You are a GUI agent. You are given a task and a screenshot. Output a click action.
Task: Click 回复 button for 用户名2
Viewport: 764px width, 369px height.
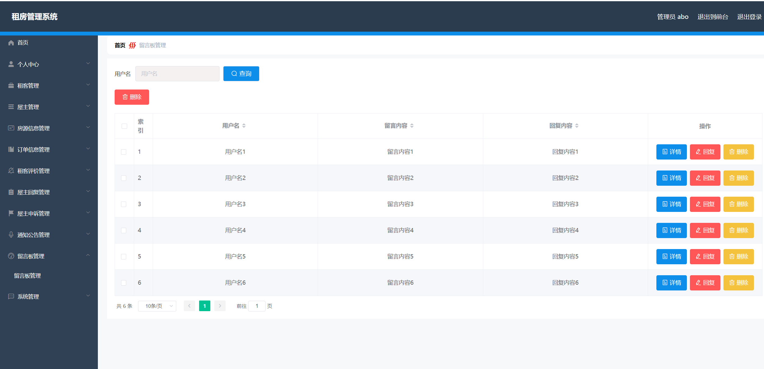(x=705, y=178)
